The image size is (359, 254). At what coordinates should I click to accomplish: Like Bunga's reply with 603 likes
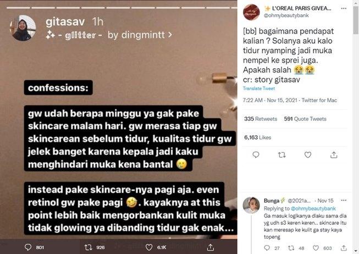(316, 248)
